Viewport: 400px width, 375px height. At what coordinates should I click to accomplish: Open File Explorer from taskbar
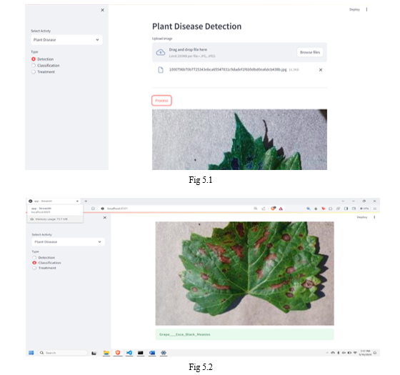point(106,353)
